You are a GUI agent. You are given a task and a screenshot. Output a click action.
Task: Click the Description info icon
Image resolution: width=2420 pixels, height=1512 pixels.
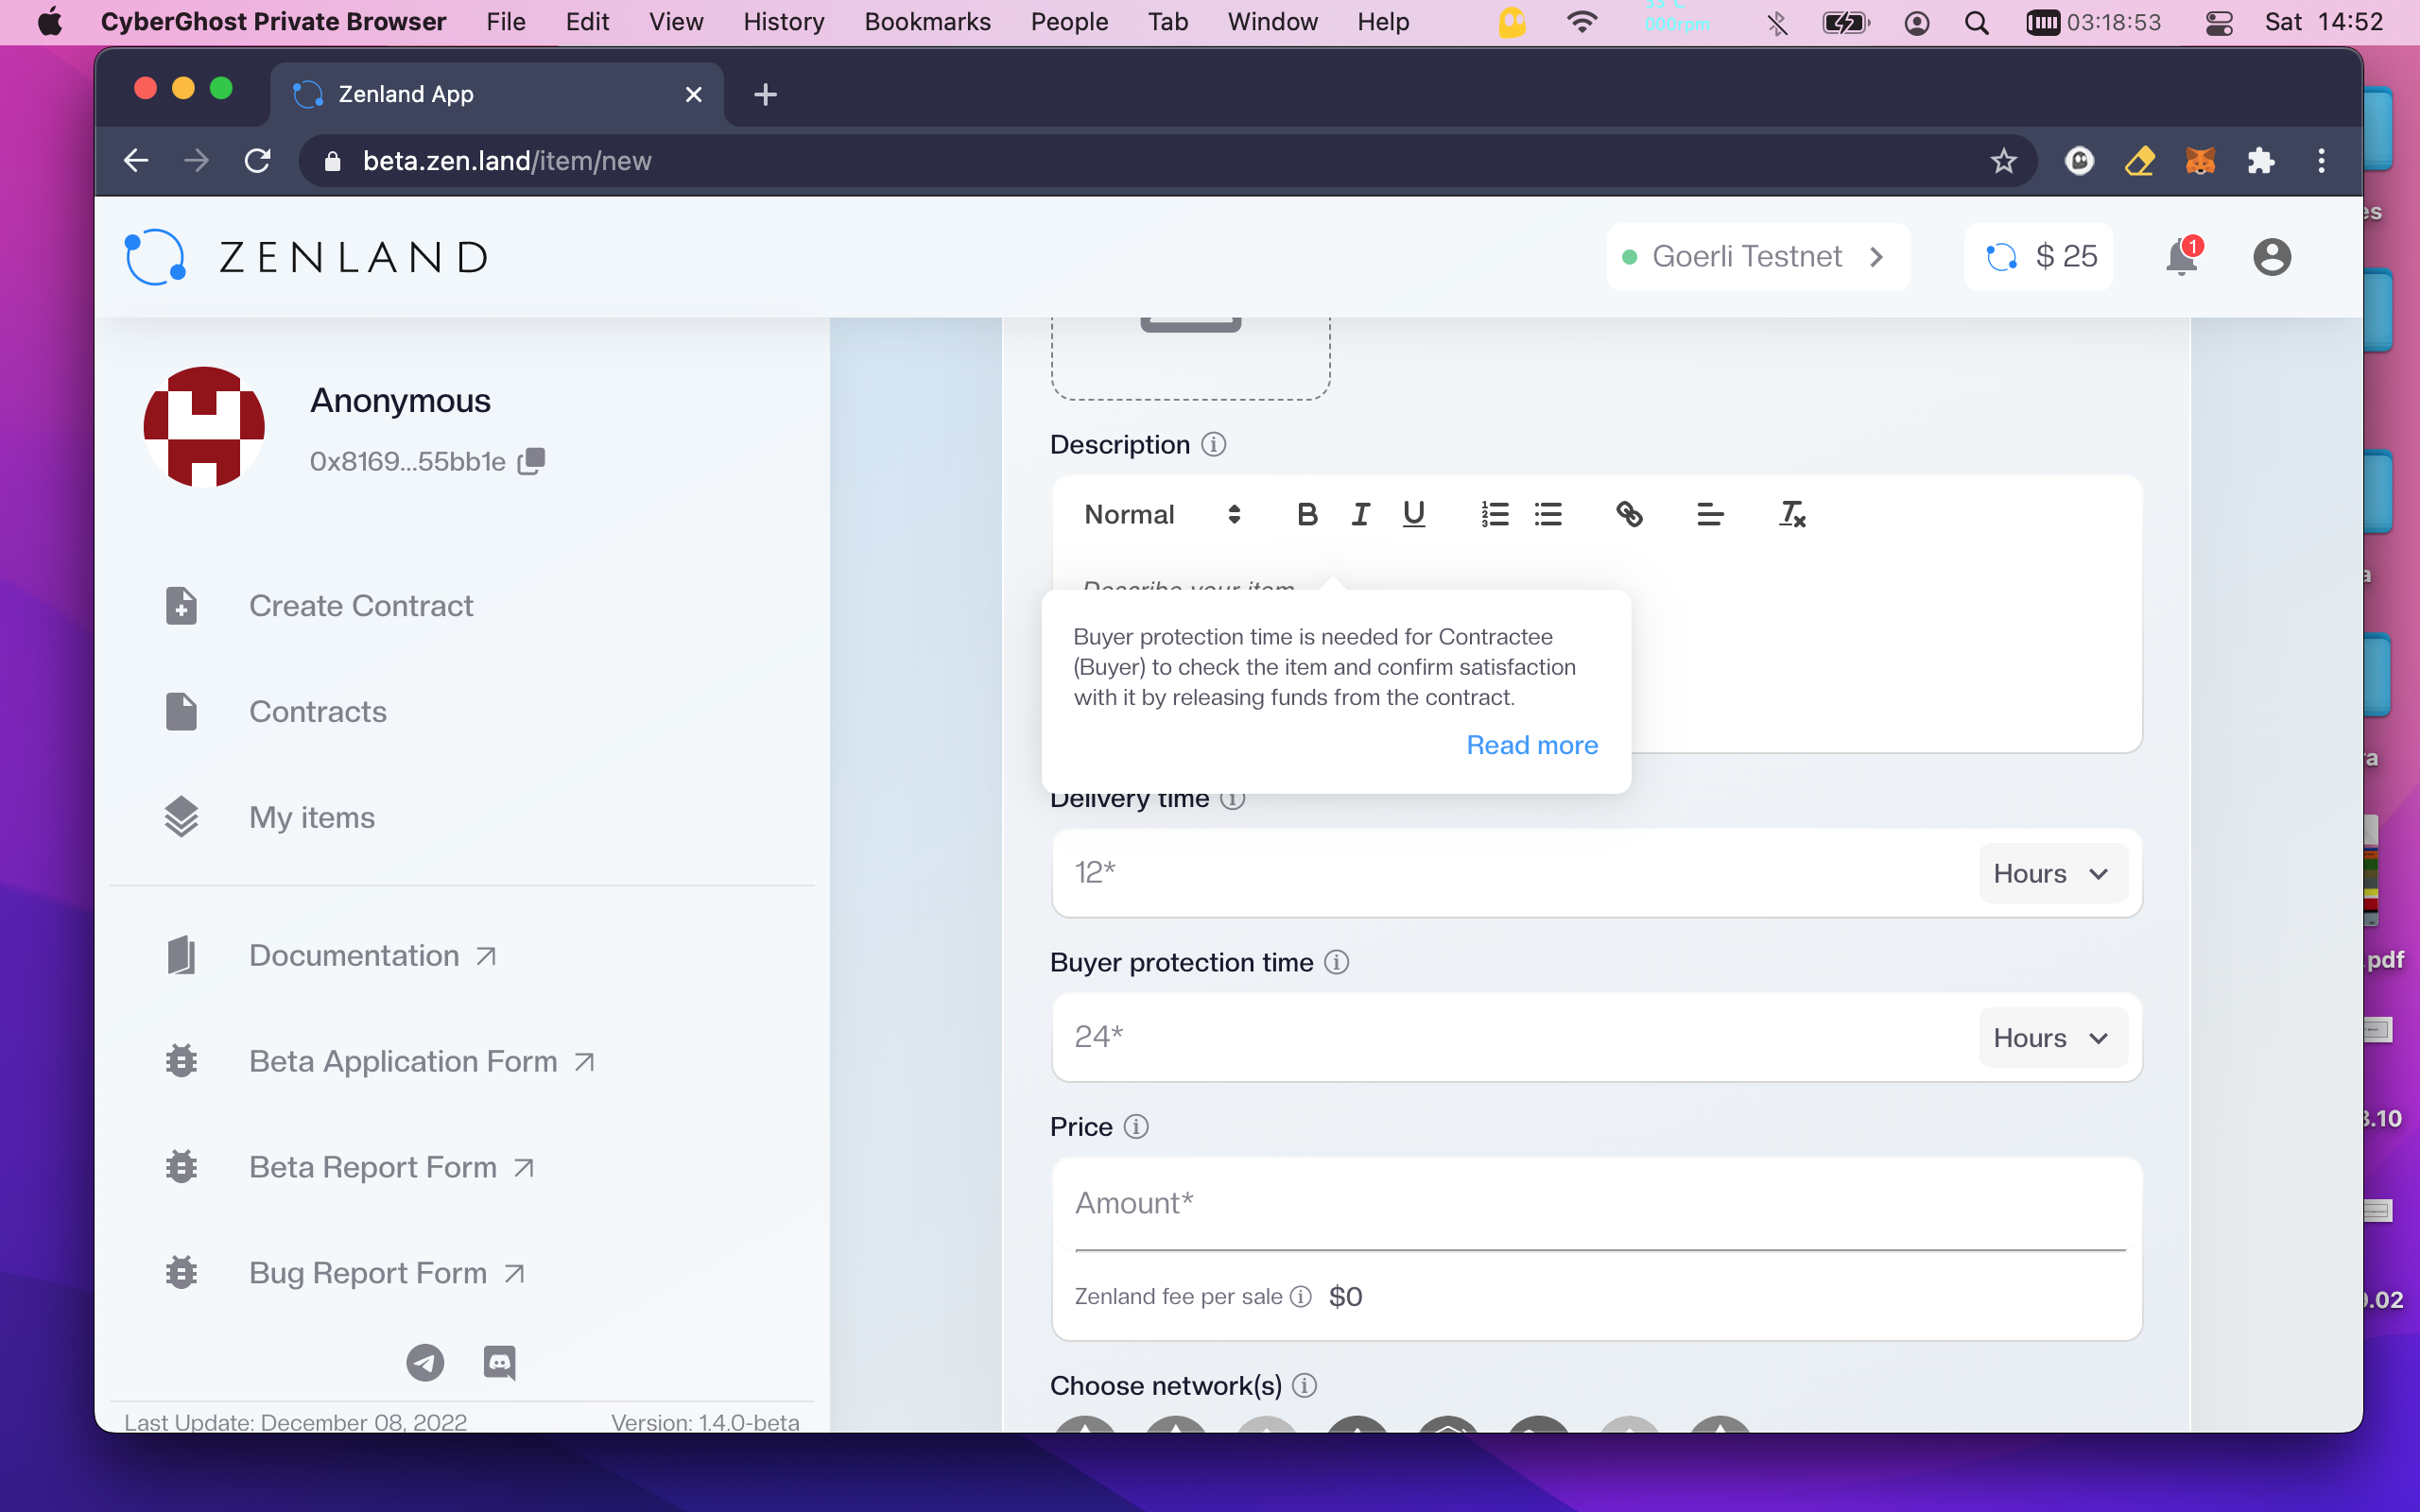coord(1213,444)
